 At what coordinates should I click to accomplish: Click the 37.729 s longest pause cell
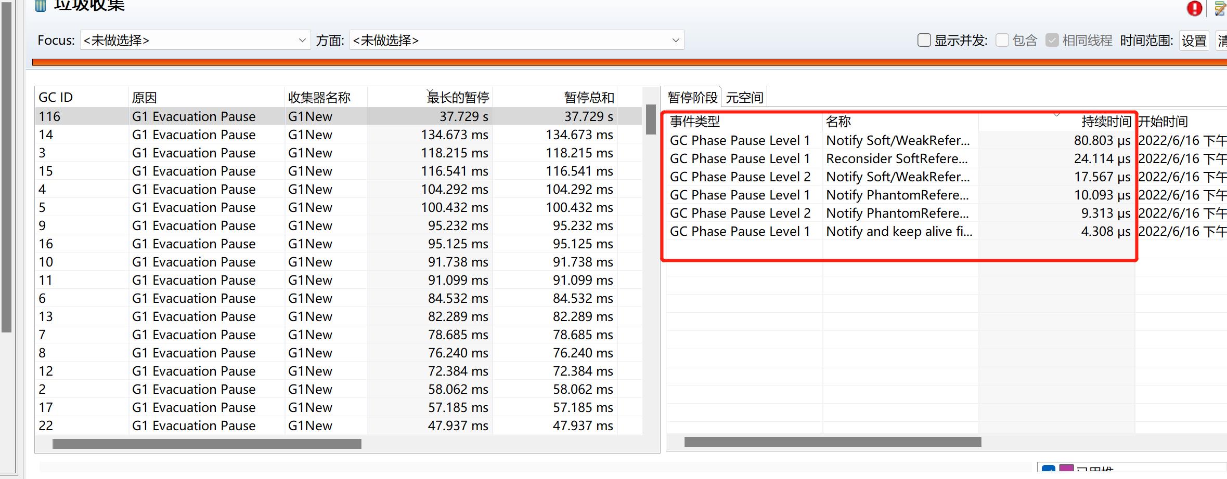430,116
